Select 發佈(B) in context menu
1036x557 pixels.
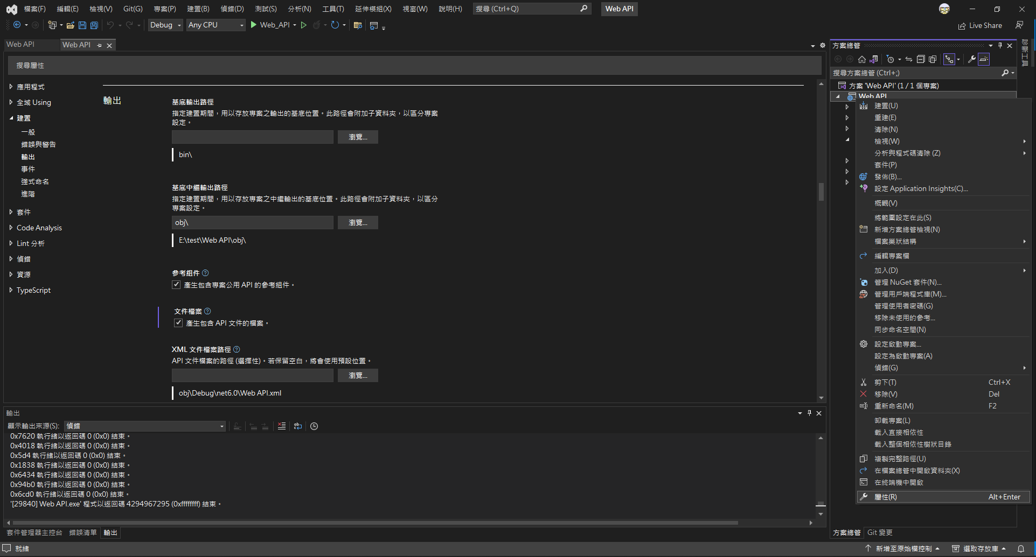tap(943, 177)
